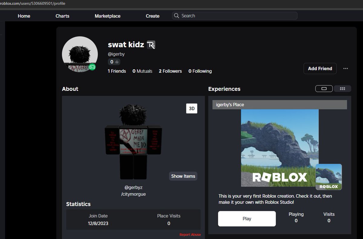Open the 0 Mutuals list
The height and width of the screenshot is (239, 363).
[142, 71]
